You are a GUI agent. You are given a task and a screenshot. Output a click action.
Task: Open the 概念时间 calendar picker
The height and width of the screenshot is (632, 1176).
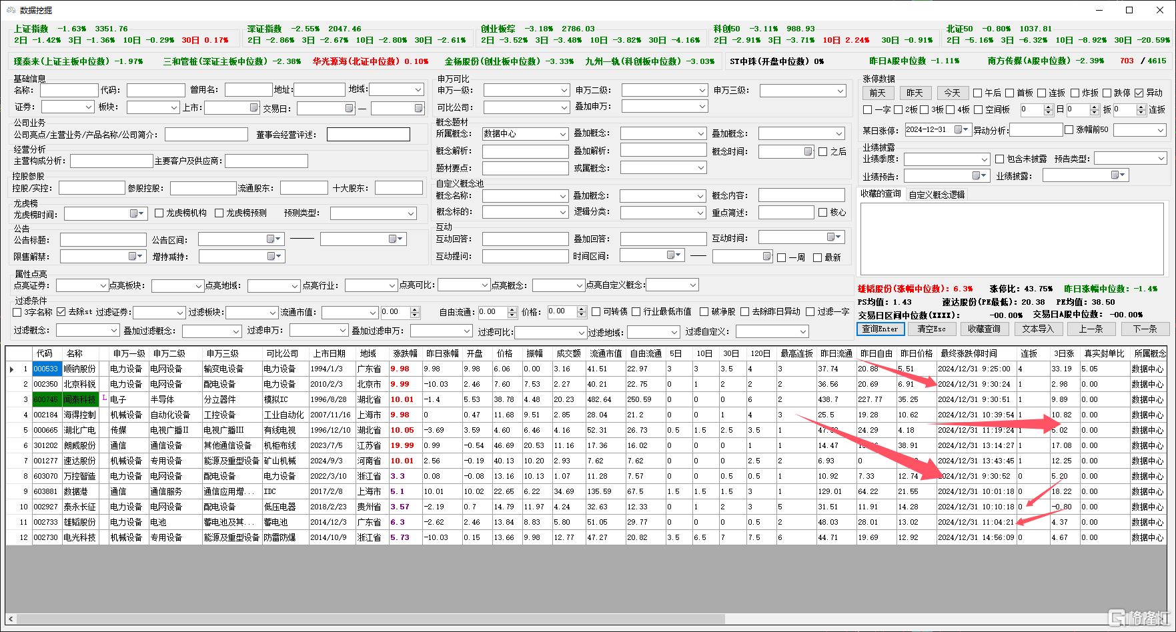808,151
